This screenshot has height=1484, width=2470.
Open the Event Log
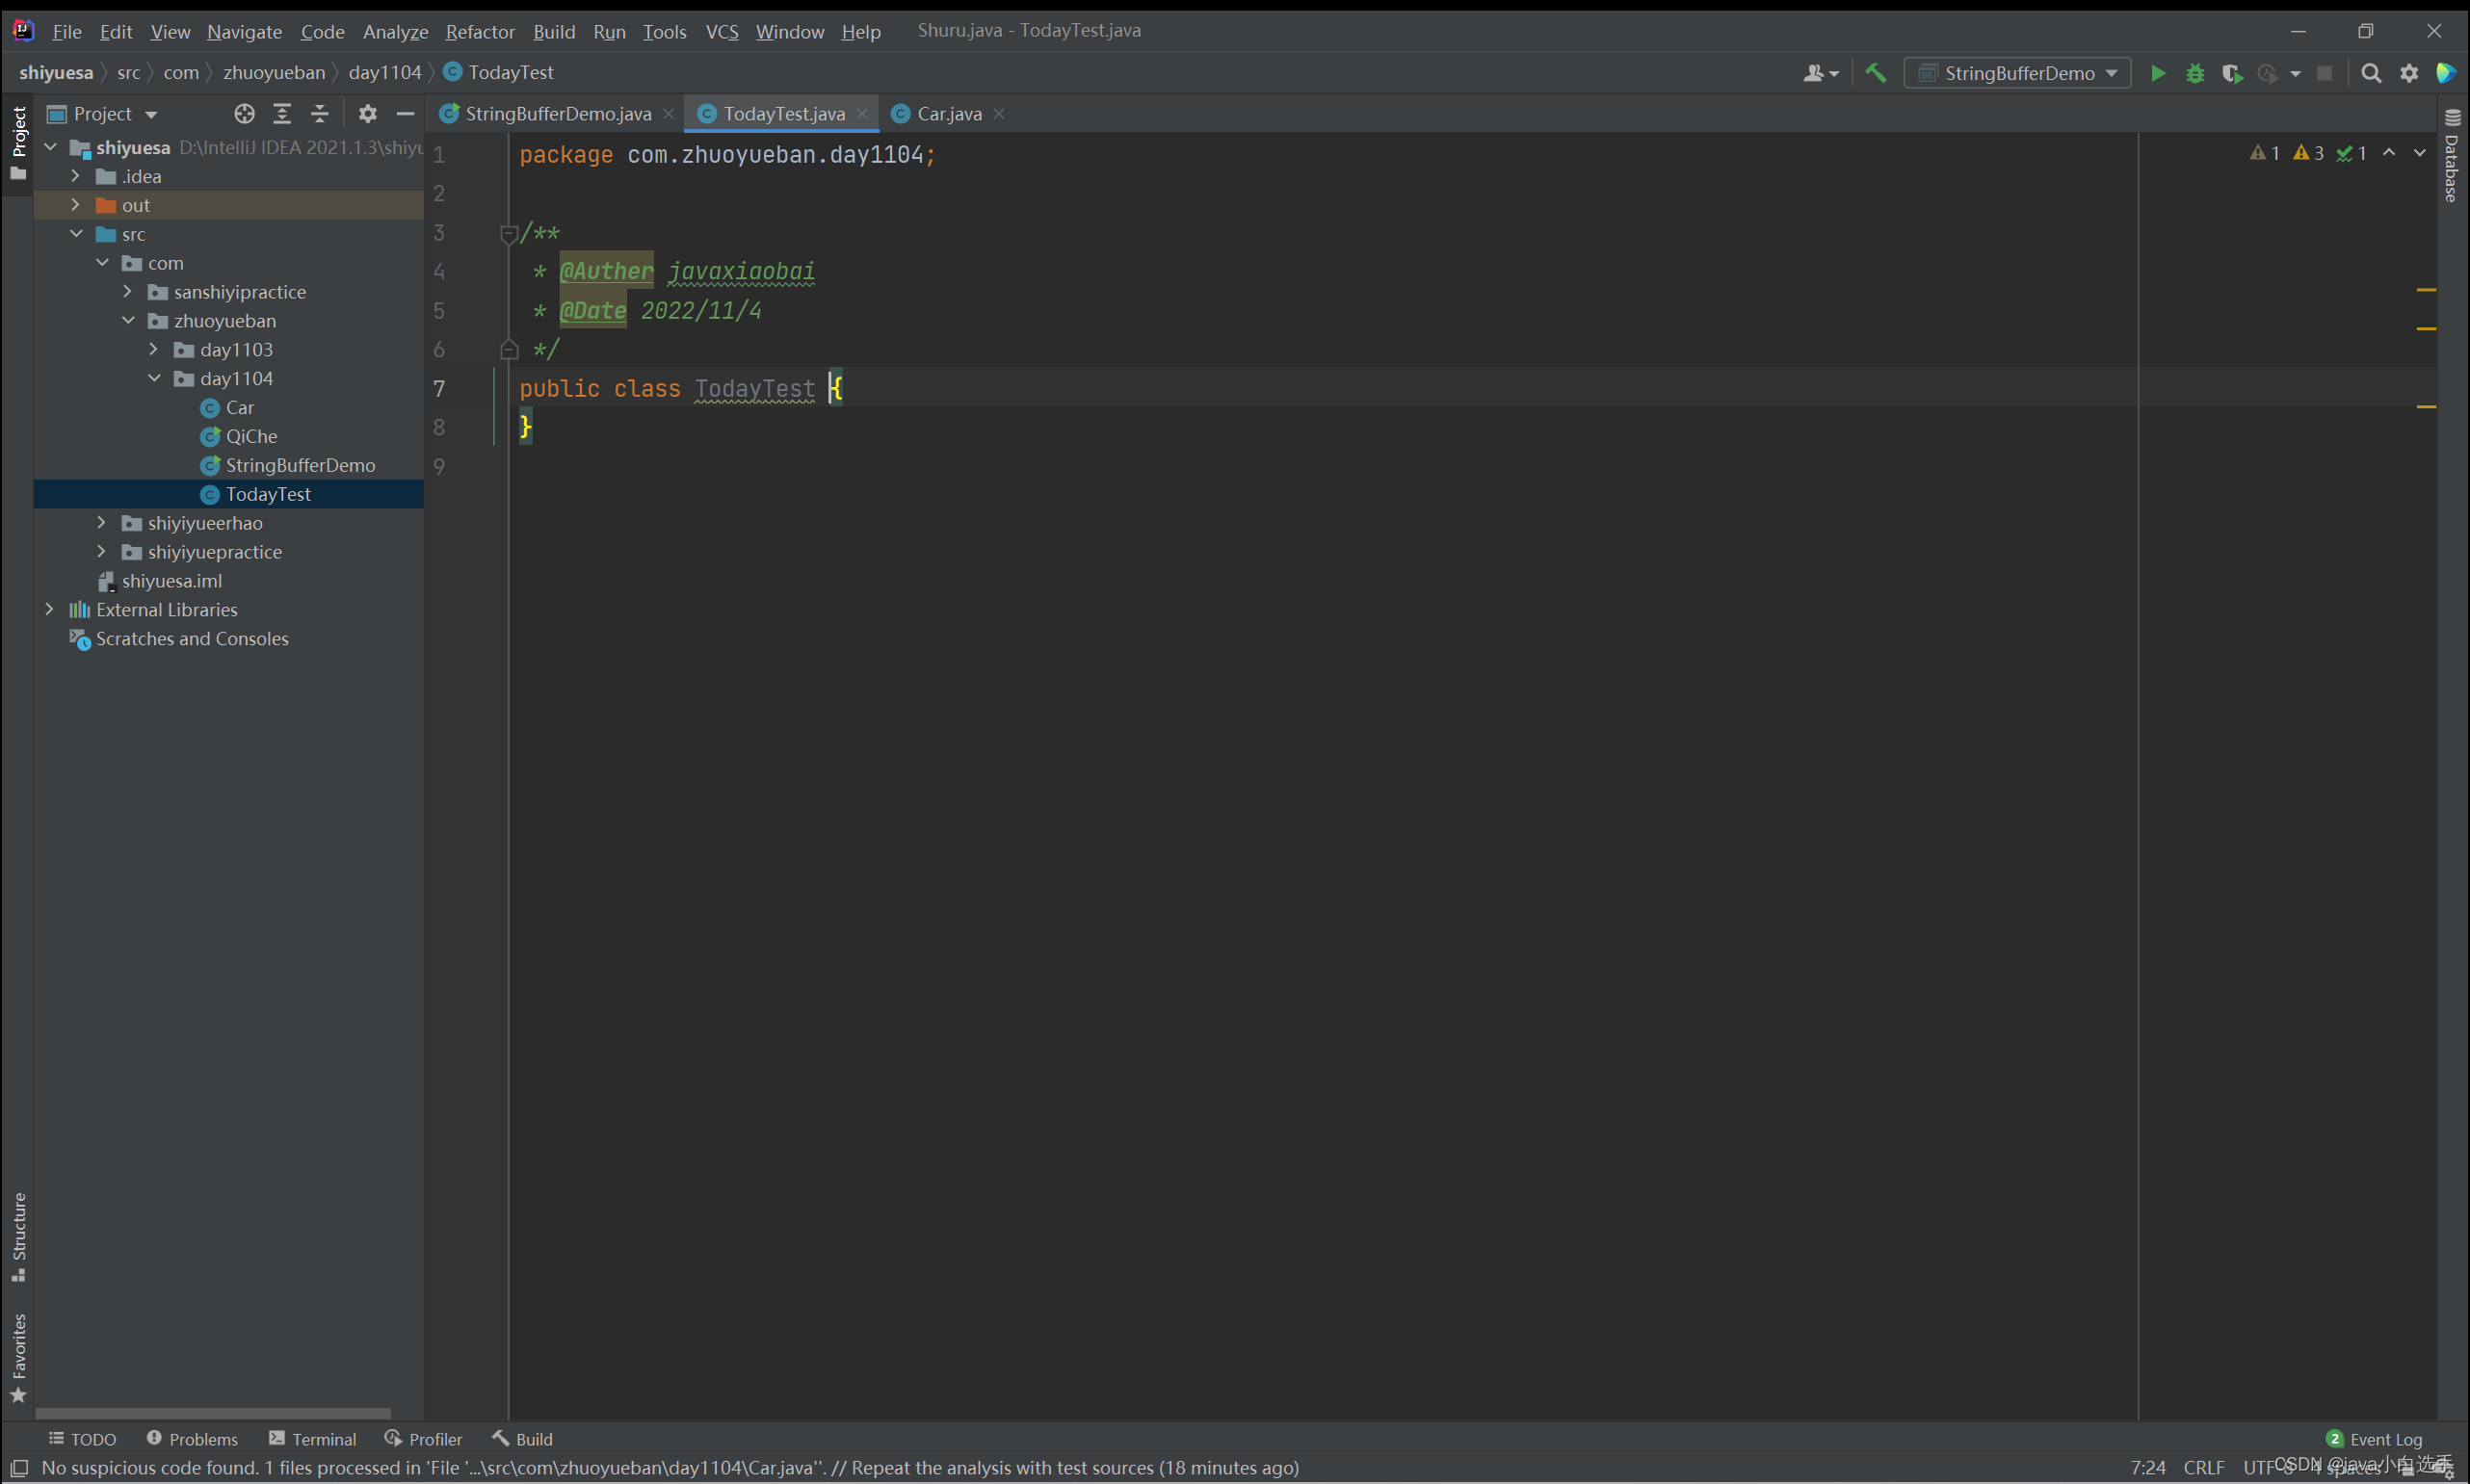2374,1439
